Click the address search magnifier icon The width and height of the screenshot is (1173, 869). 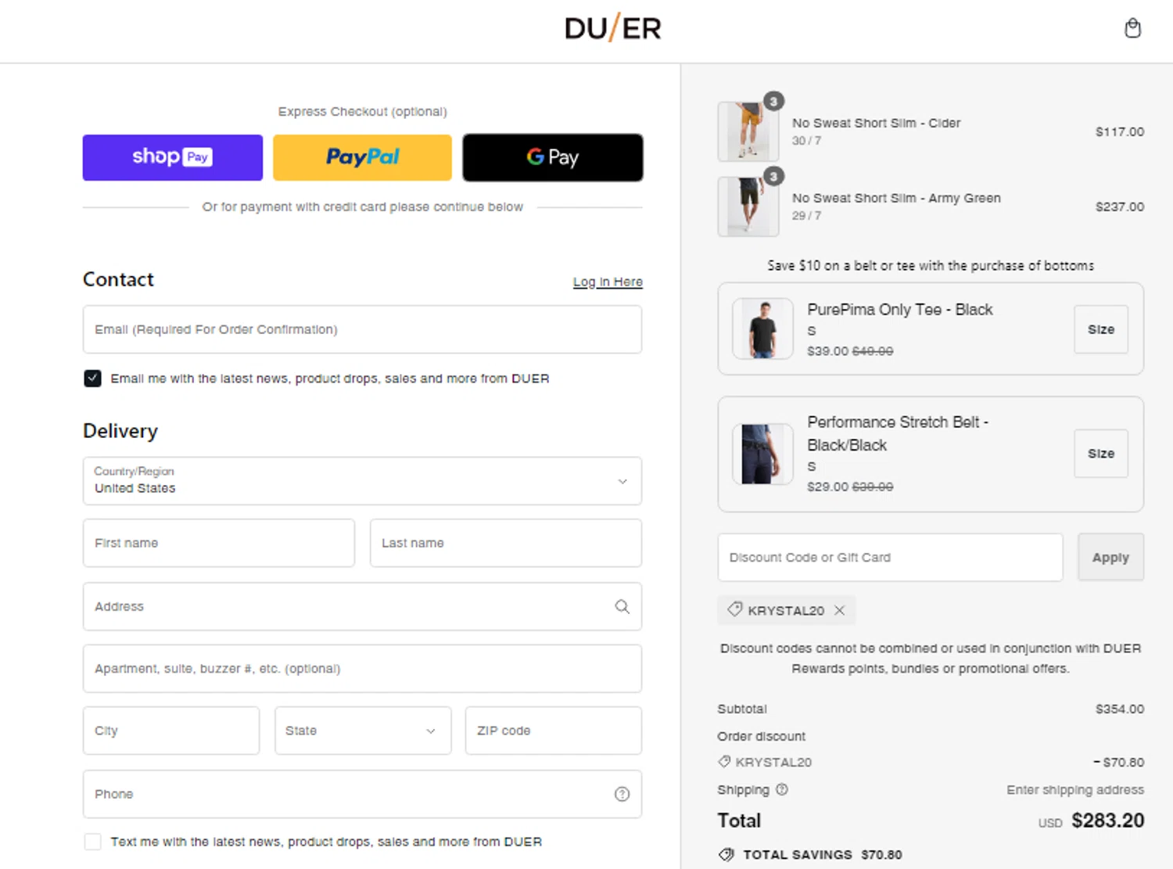pyautogui.click(x=622, y=606)
